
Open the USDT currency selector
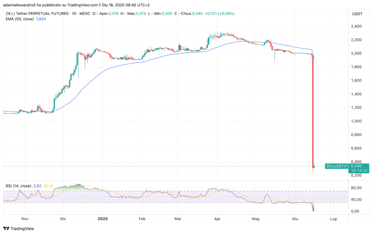pyautogui.click(x=357, y=14)
